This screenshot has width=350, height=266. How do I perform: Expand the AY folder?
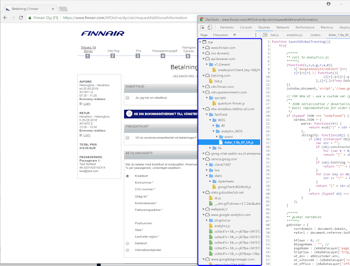coord(214,126)
